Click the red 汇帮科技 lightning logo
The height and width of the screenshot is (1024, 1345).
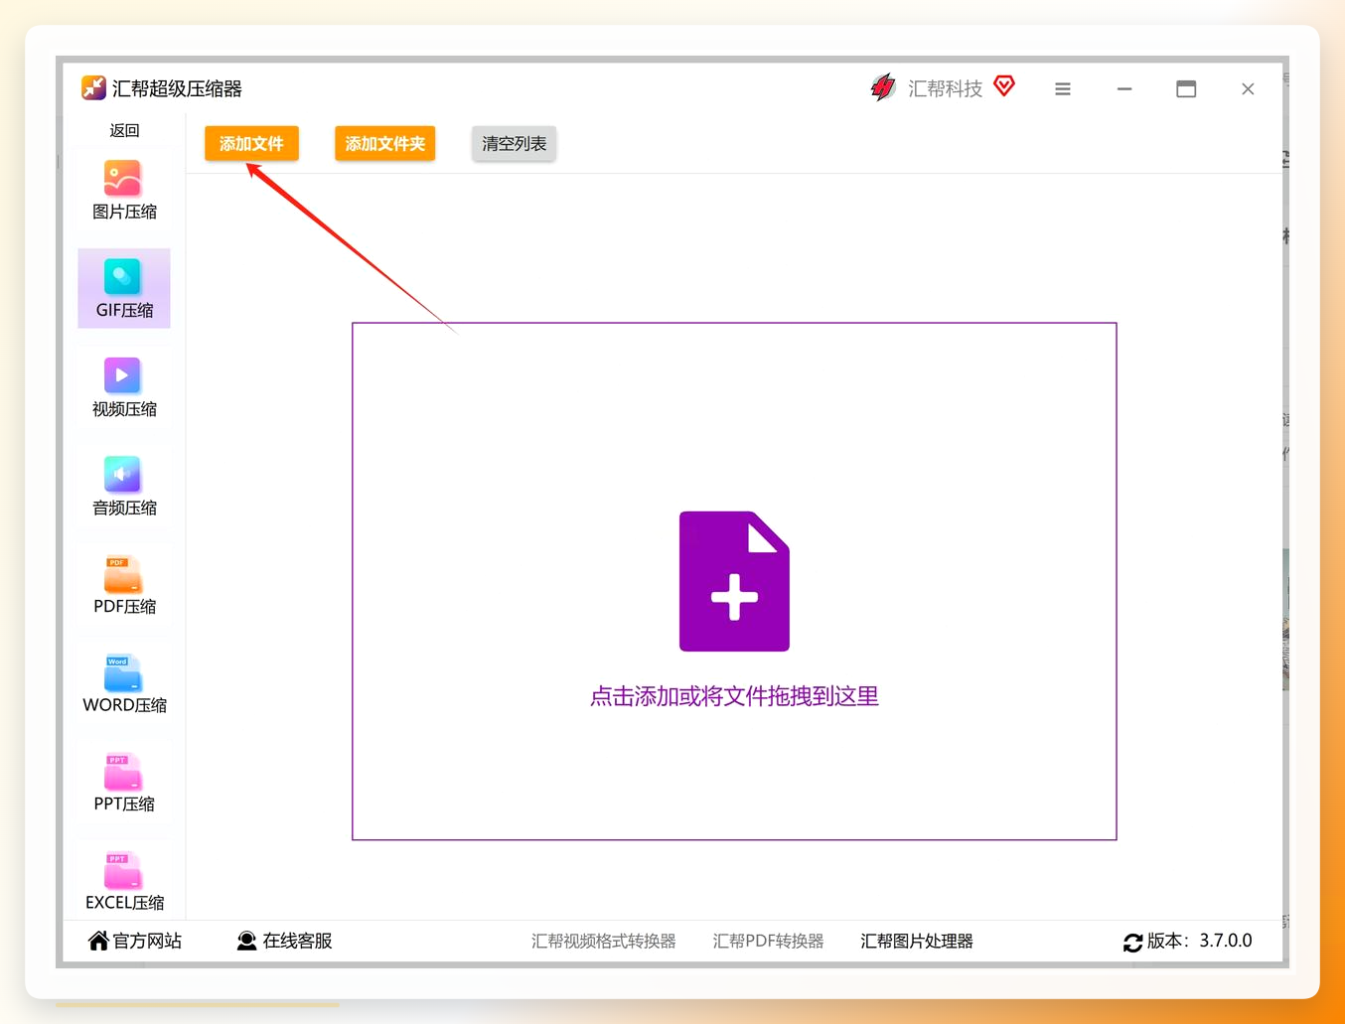[882, 88]
